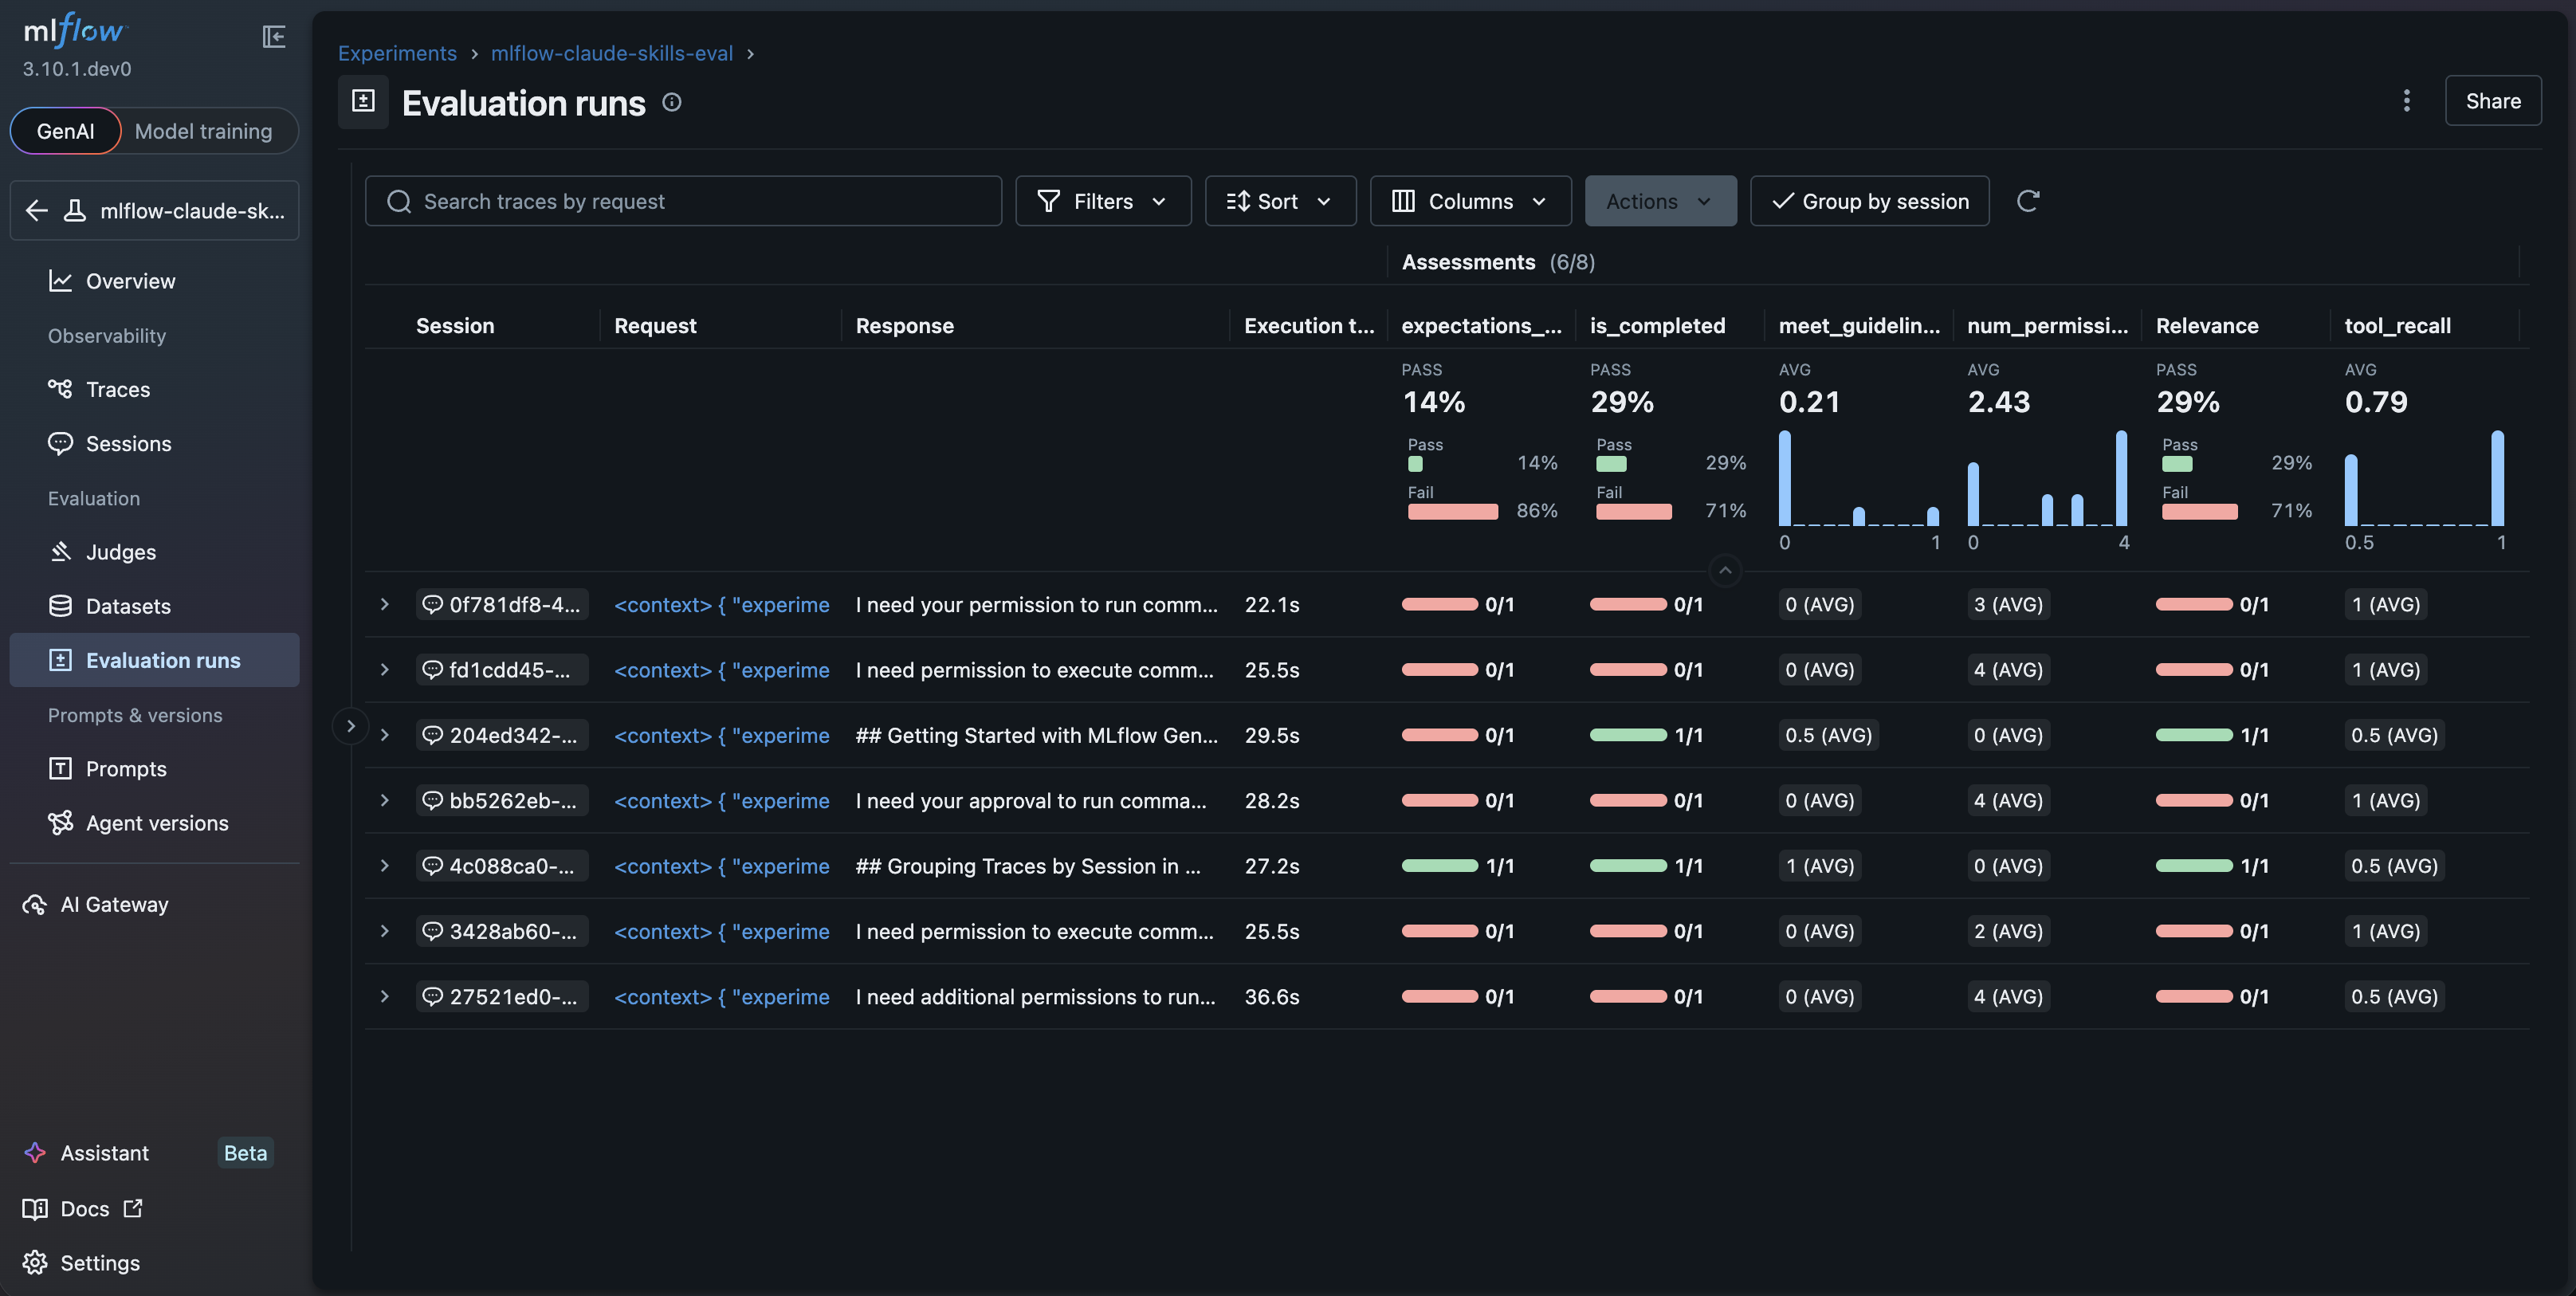Select Judges in the sidebar
The height and width of the screenshot is (1296, 2576).
pyautogui.click(x=120, y=551)
